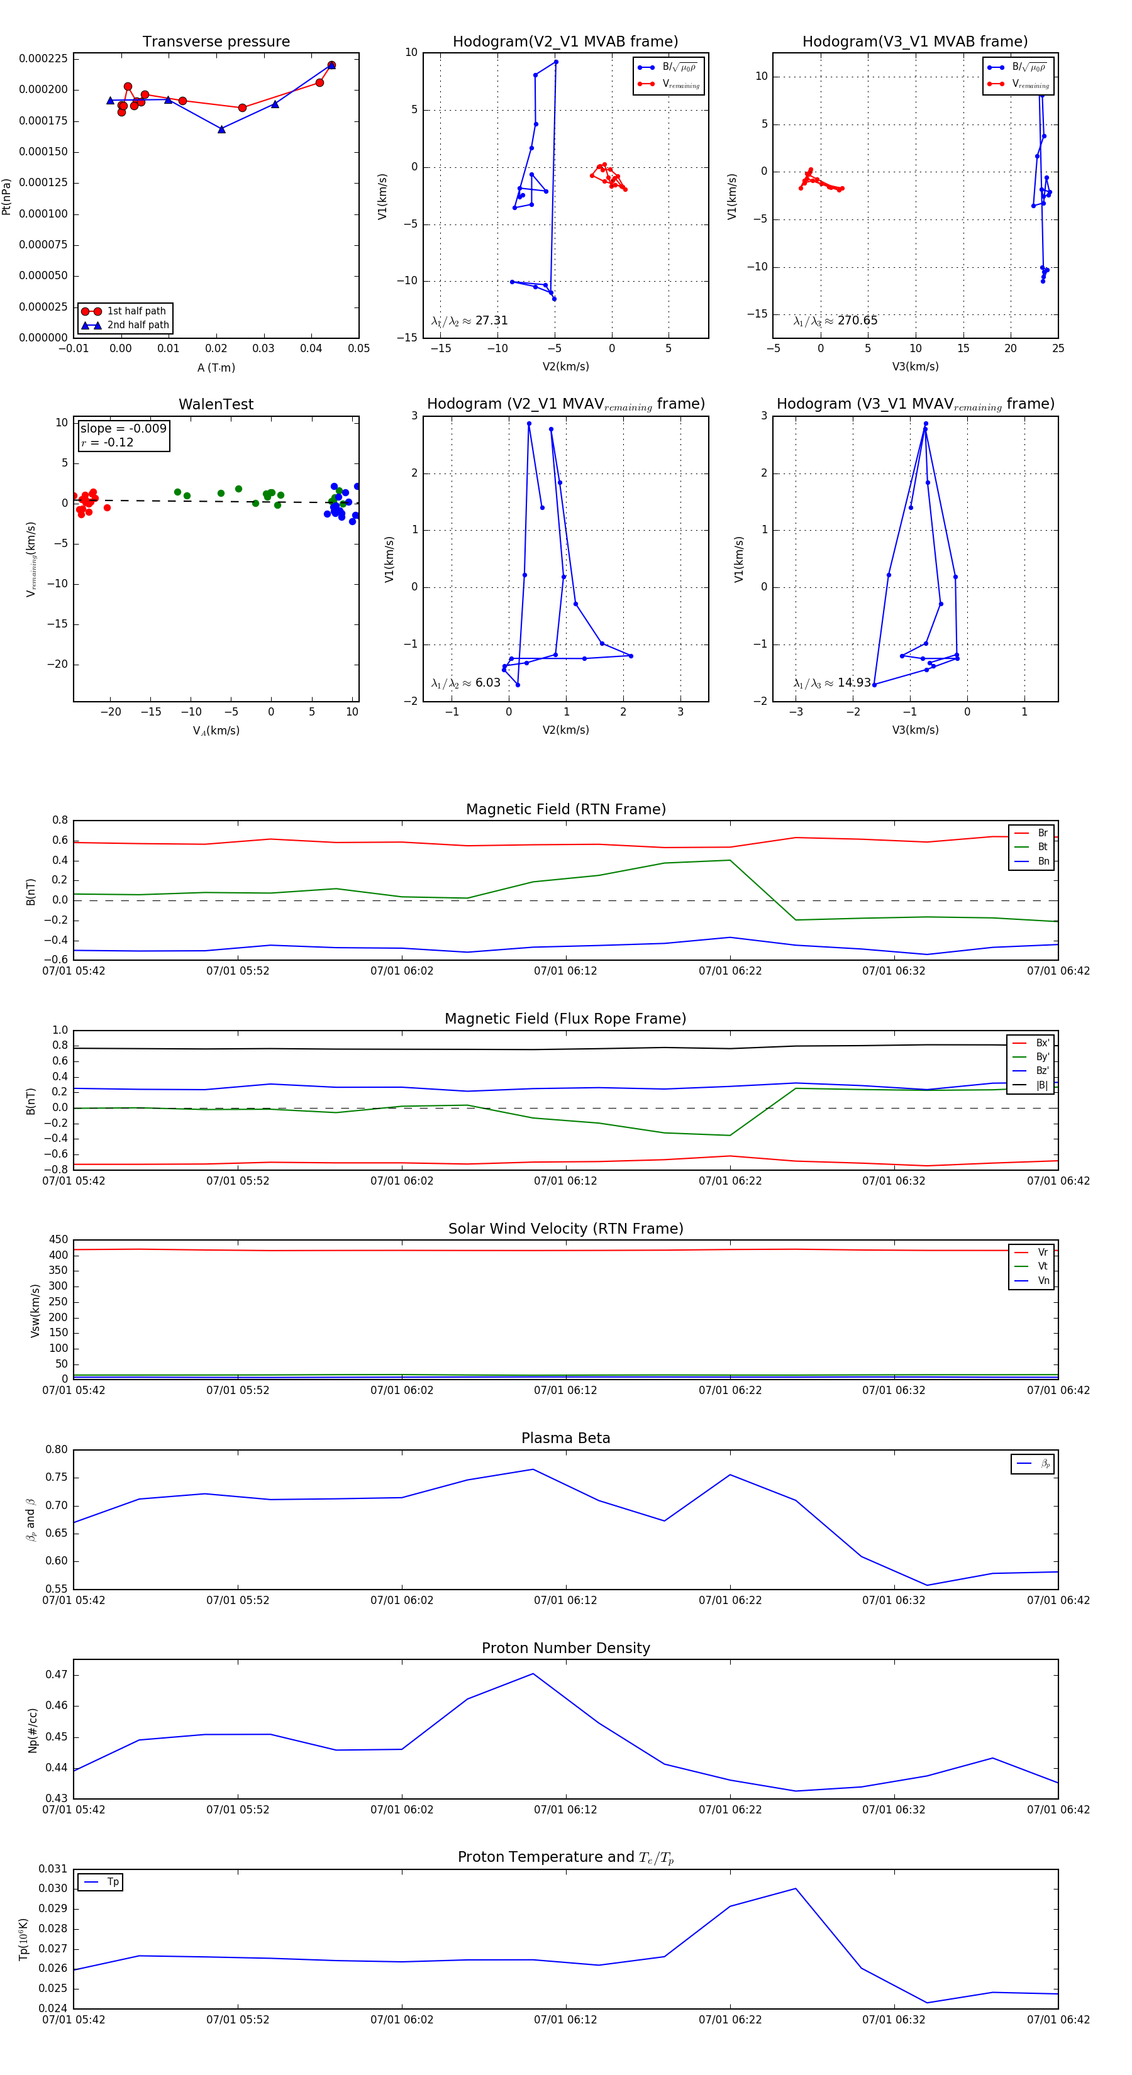Click the V3_V1 MVAV remaining frame hodogram title
Image resolution: width=1132 pixels, height=2075 pixels.
pyautogui.click(x=915, y=404)
